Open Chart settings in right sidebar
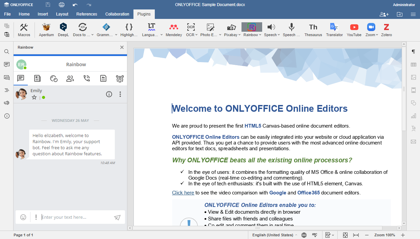The width and height of the screenshot is (420, 239). tap(413, 116)
